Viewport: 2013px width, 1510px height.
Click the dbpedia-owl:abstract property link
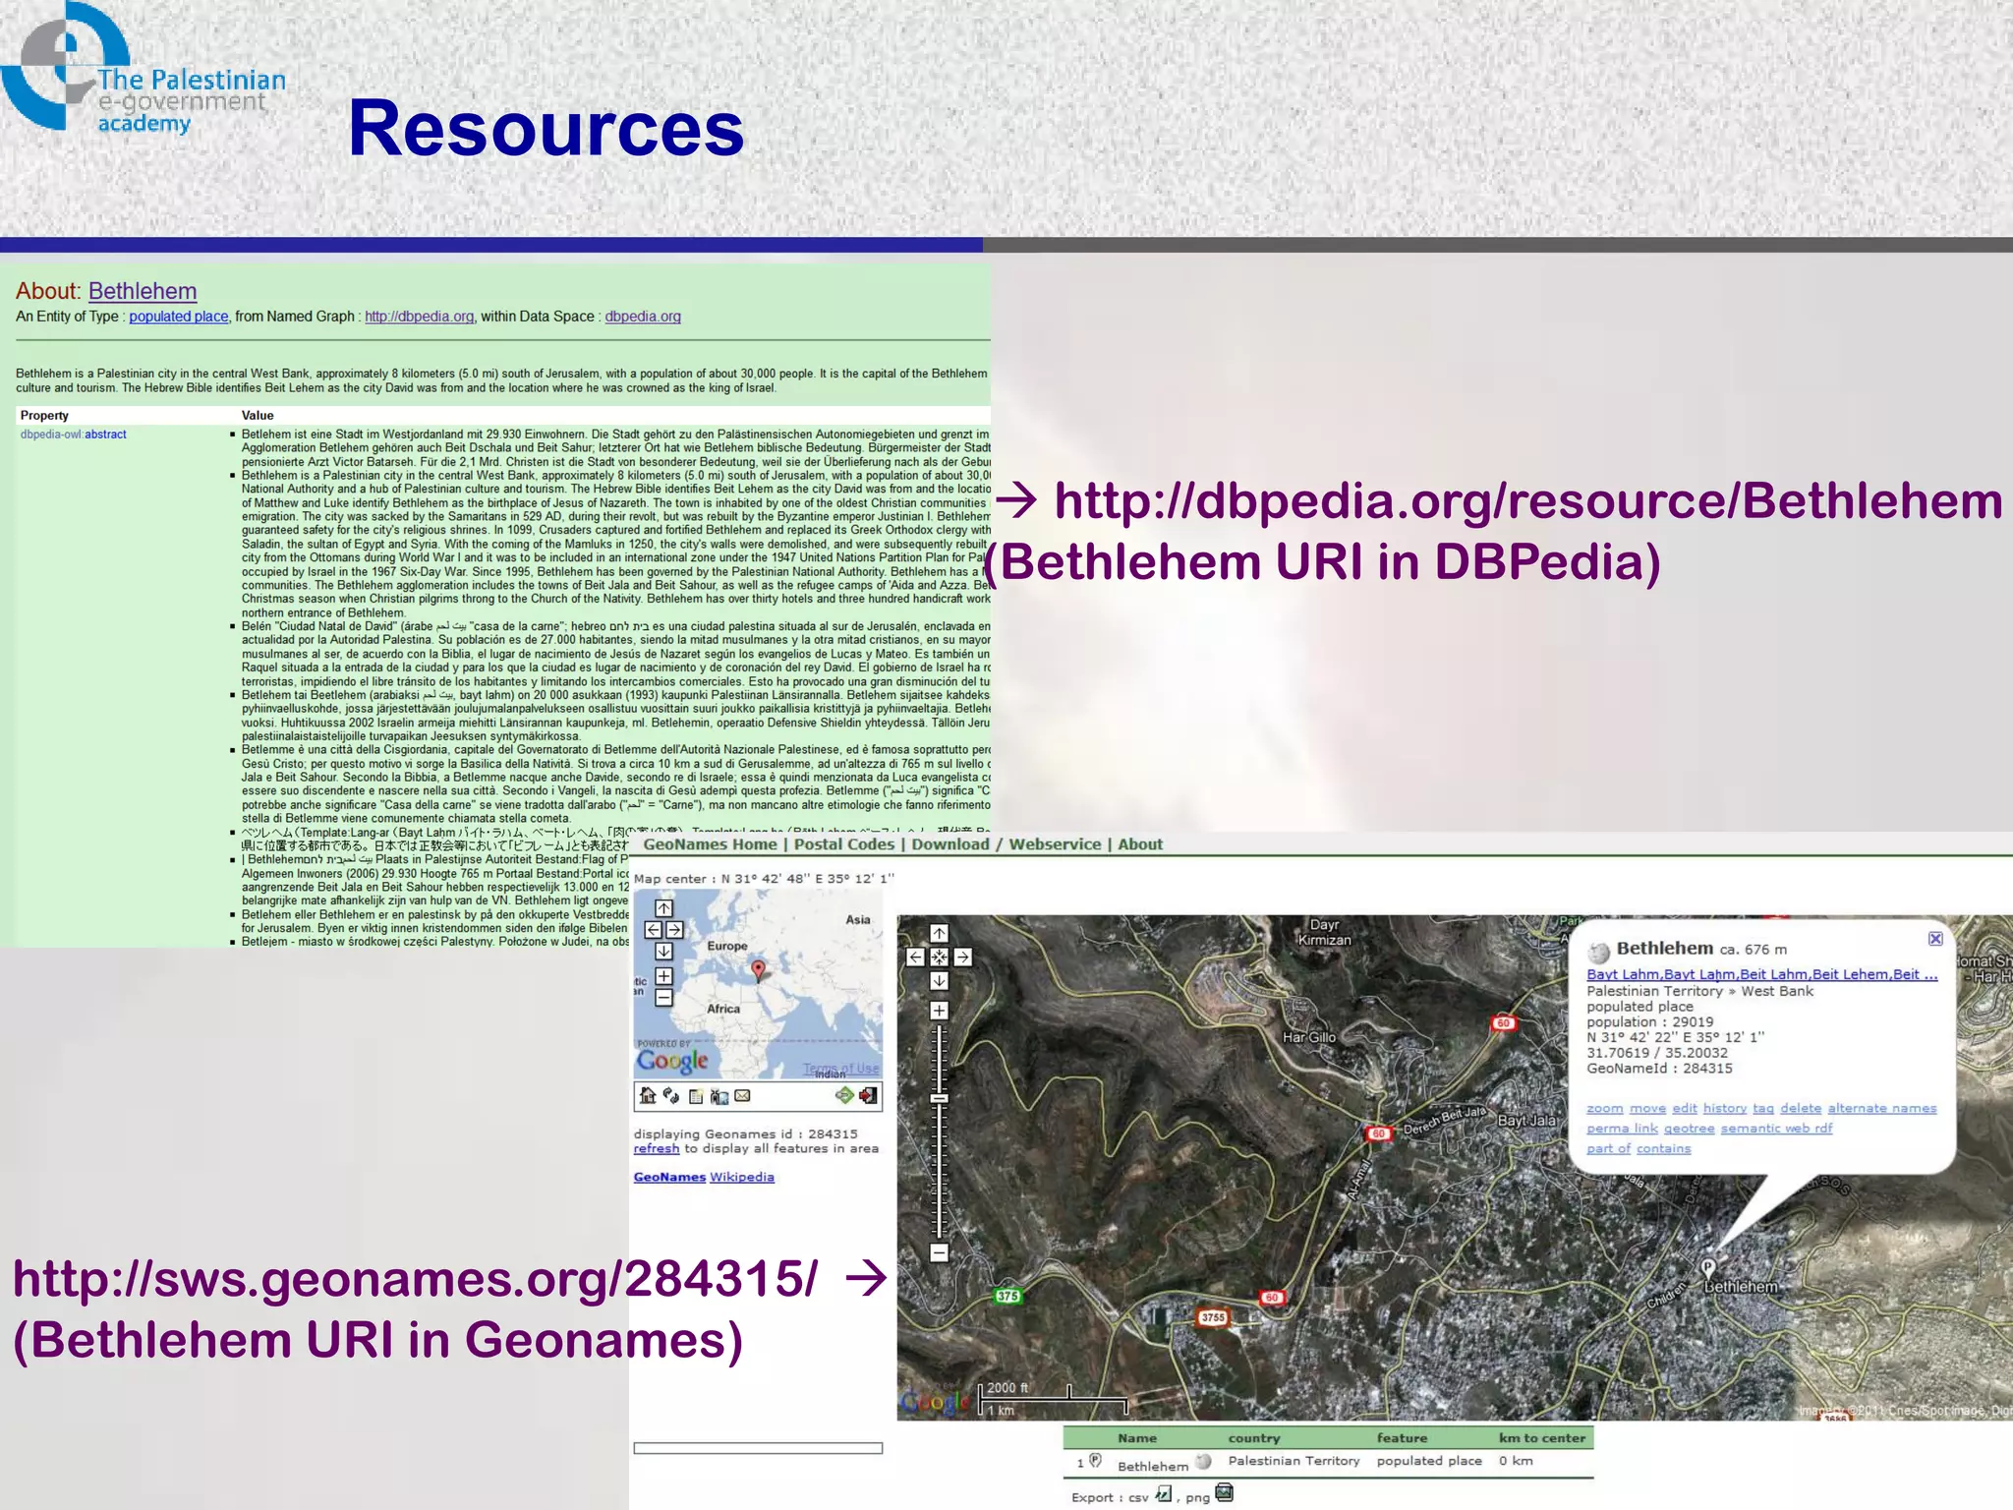pyautogui.click(x=74, y=435)
